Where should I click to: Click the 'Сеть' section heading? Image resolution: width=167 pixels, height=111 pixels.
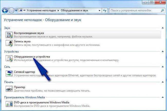[x=7, y=67]
